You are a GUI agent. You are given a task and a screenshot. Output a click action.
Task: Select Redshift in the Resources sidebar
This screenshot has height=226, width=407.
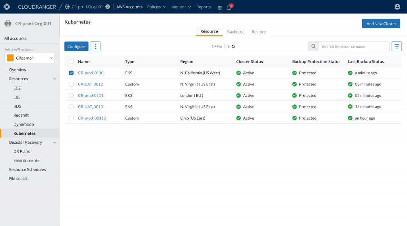pos(21,115)
